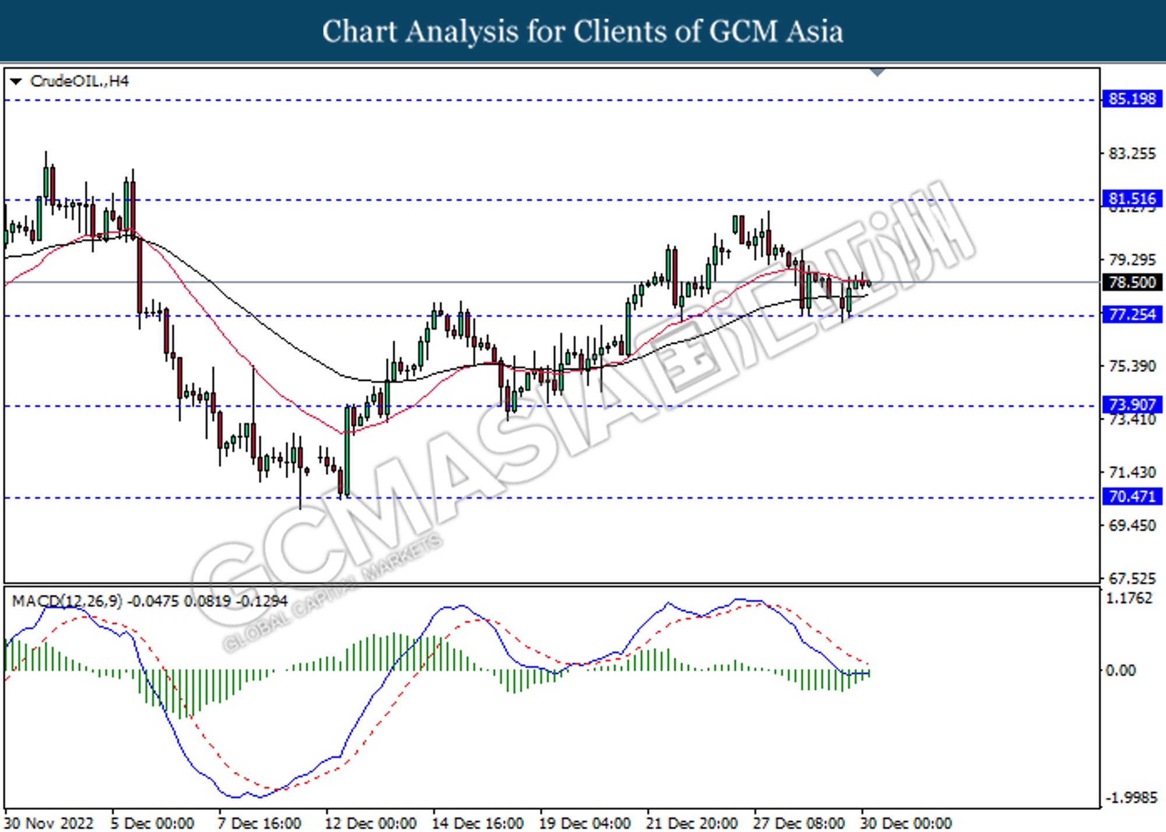The width and height of the screenshot is (1166, 832).
Task: Click the chart shift triangle marker at top
Action: click(x=877, y=72)
